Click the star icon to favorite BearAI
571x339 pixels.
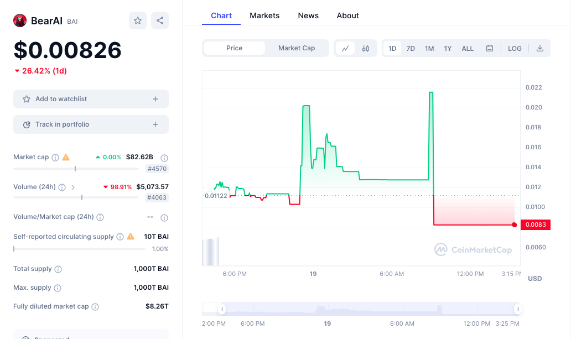137,20
